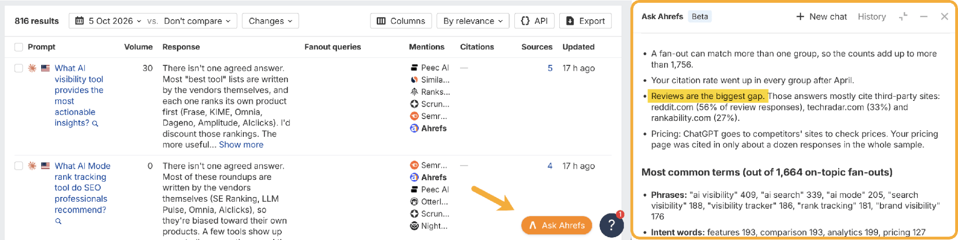Click '17 h ago' in the first row
The image size is (958, 240).
(x=578, y=68)
